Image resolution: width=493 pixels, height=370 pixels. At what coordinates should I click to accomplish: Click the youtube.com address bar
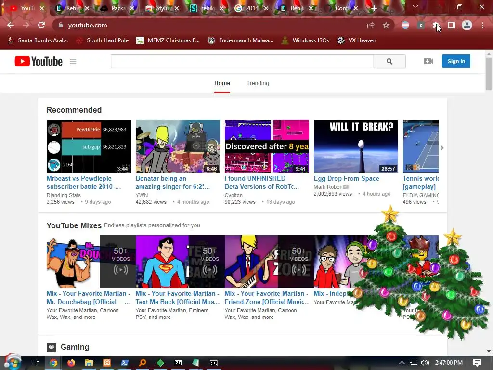tap(211, 25)
